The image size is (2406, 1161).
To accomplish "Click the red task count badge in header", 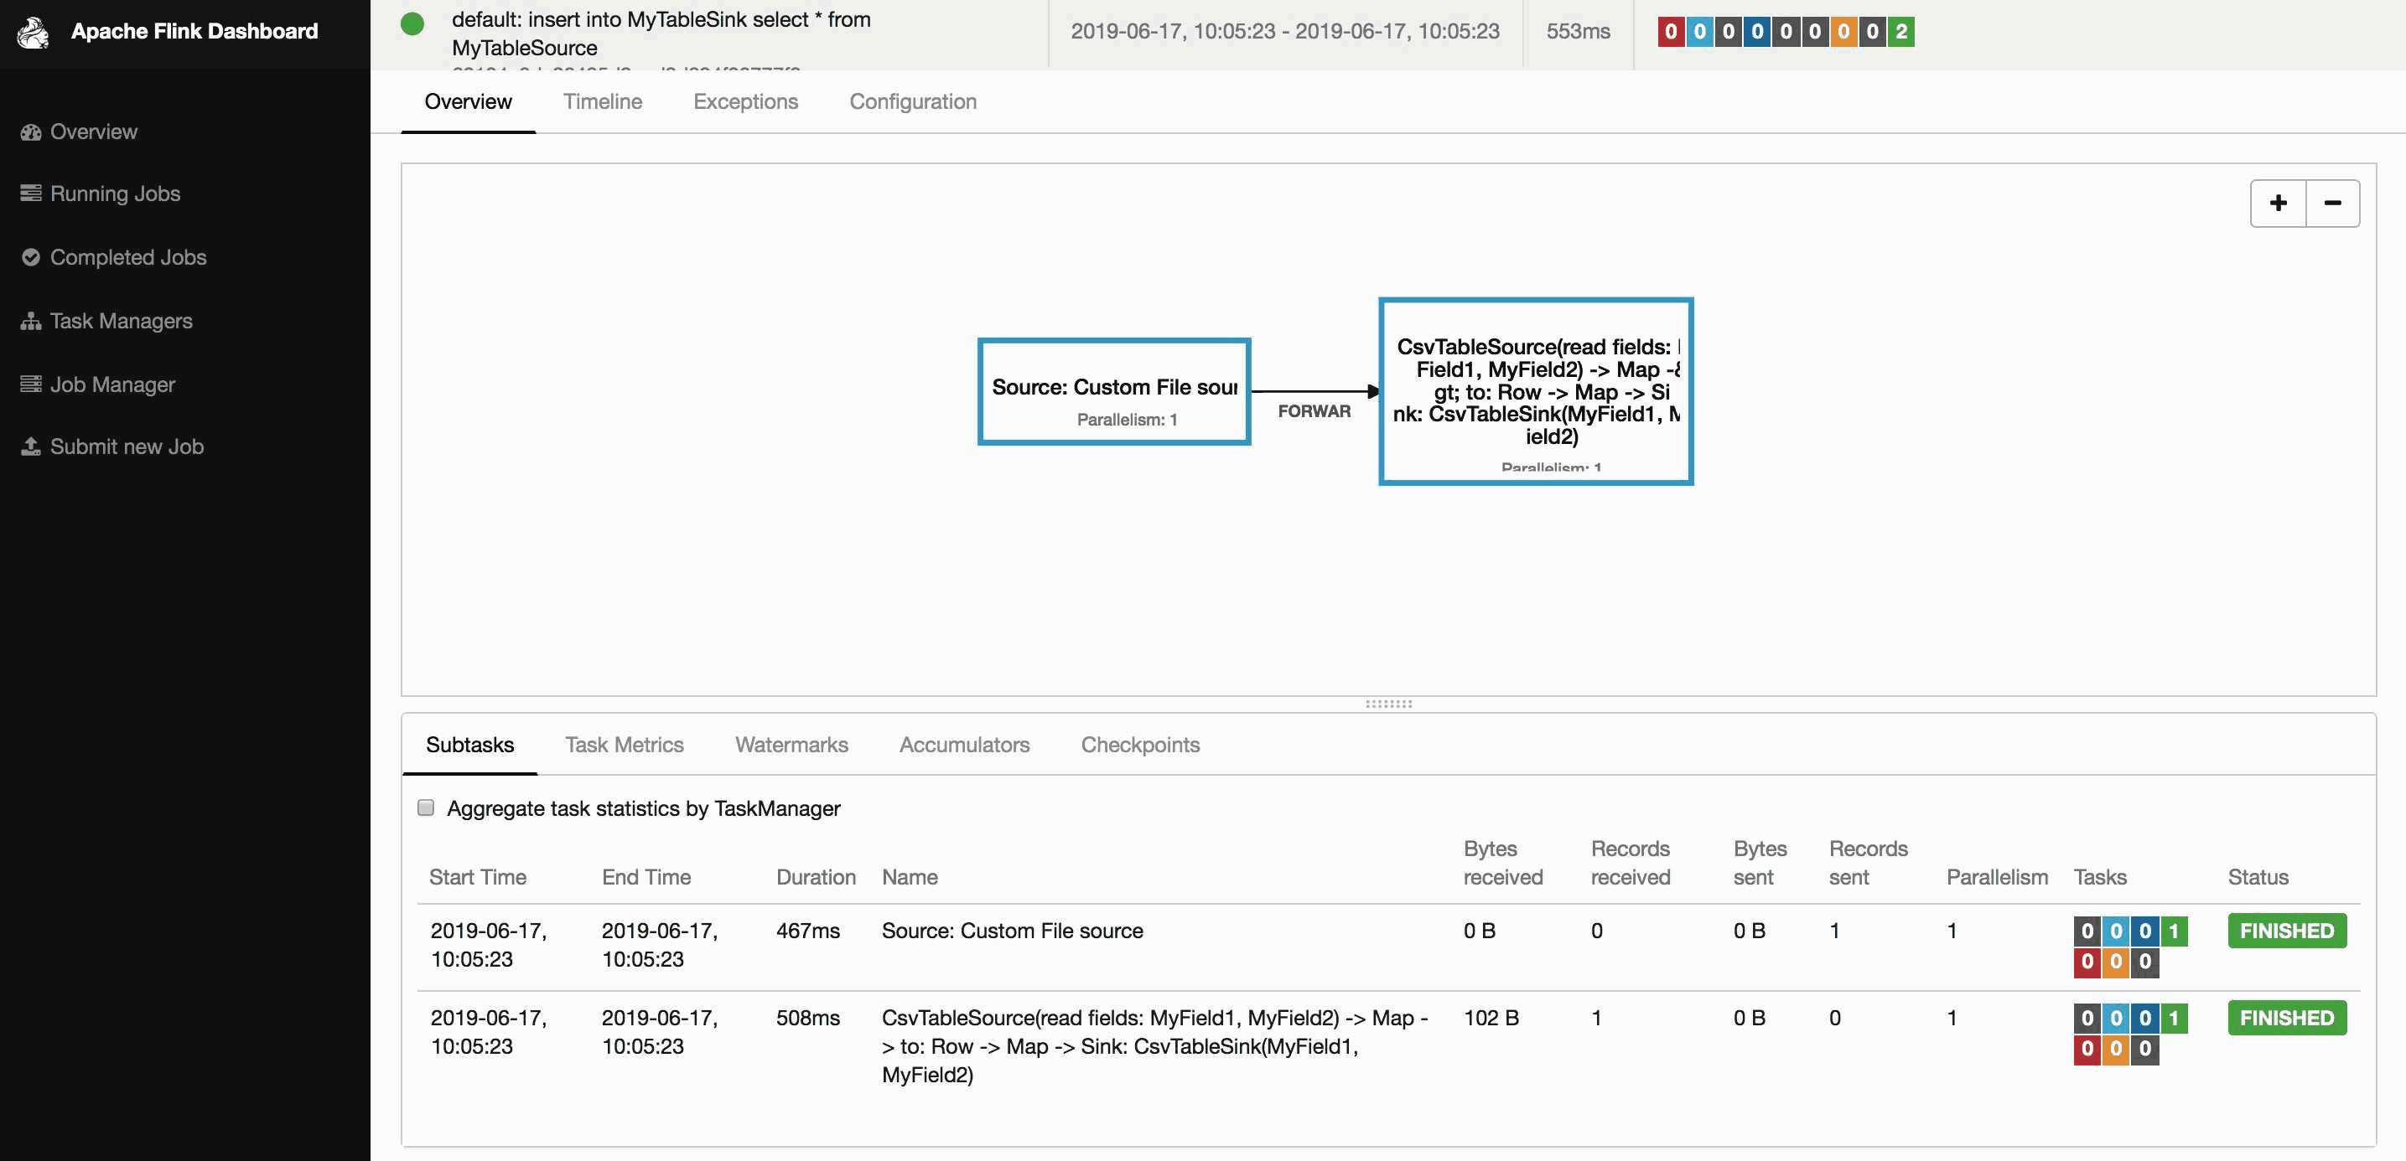I will pos(1671,32).
